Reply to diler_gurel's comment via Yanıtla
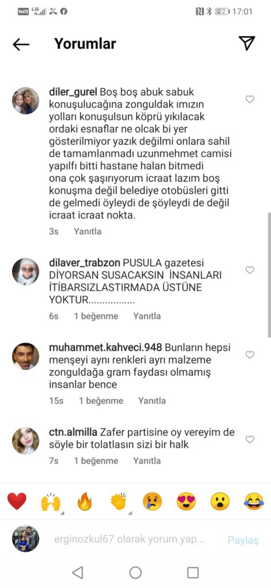The width and height of the screenshot is (271, 588). (x=87, y=231)
